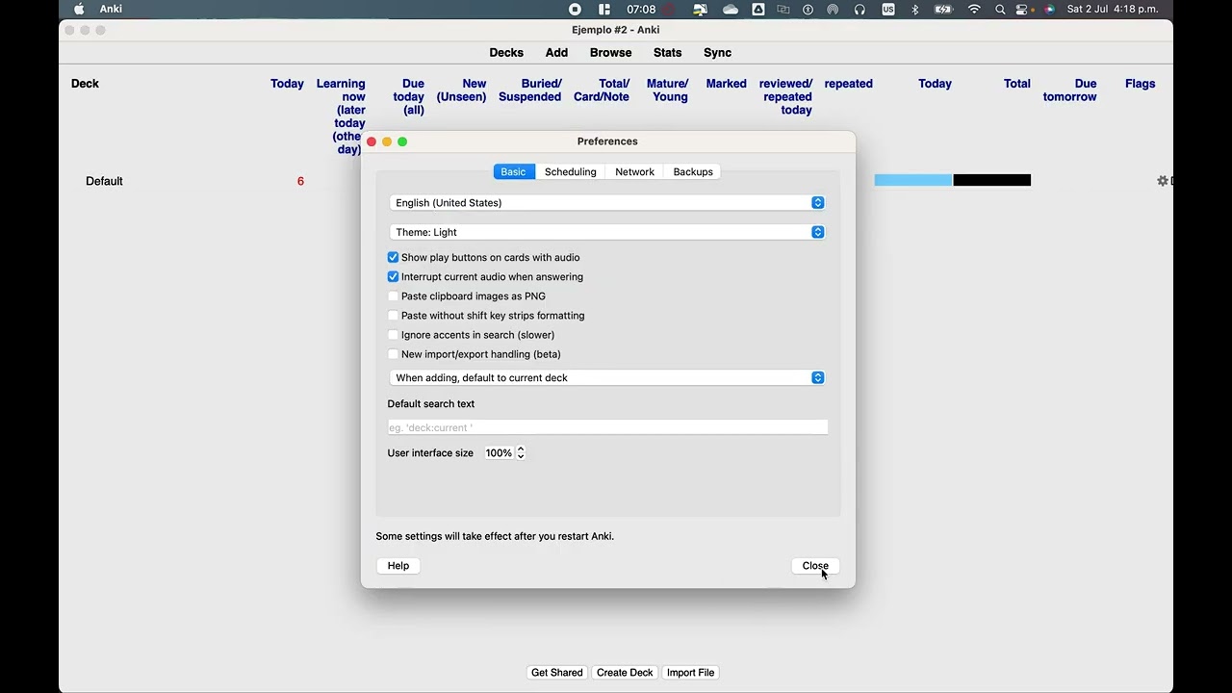Click the Buried/Suspended column header

tap(529, 90)
